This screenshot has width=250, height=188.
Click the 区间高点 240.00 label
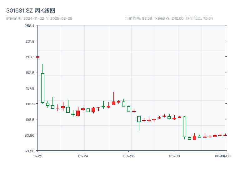click(x=169, y=18)
